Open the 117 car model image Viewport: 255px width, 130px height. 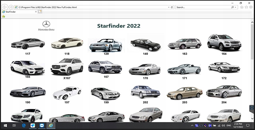[x=28, y=44]
